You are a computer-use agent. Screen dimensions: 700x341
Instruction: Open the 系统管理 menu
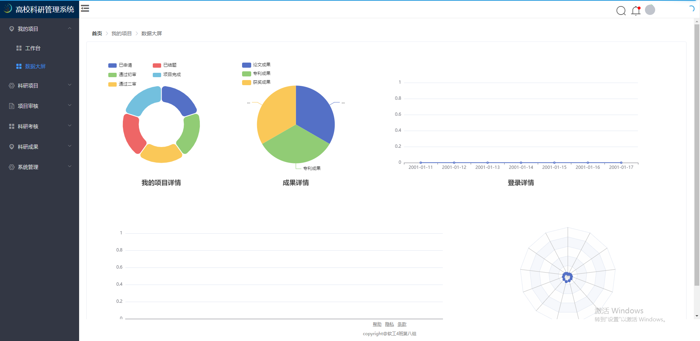tap(39, 167)
